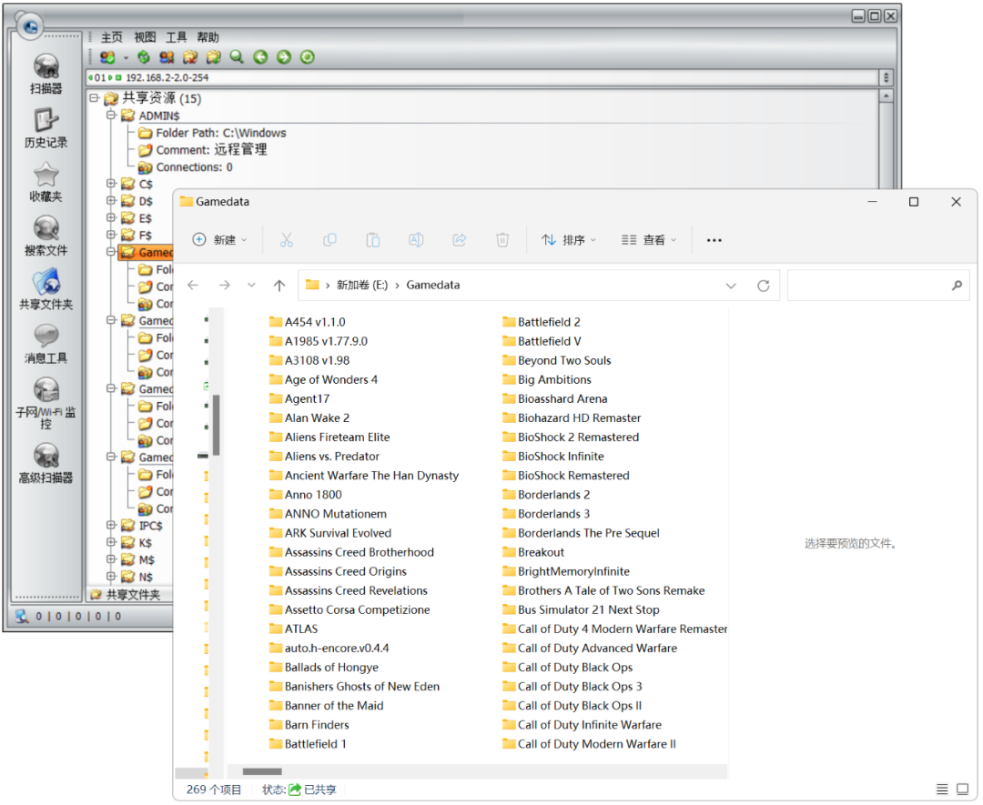The width and height of the screenshot is (983, 805).
Task: Switch to large icons view in status bar
Action: tap(962, 790)
